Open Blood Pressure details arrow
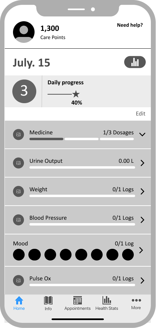156x328 pixels. [x=142, y=220]
